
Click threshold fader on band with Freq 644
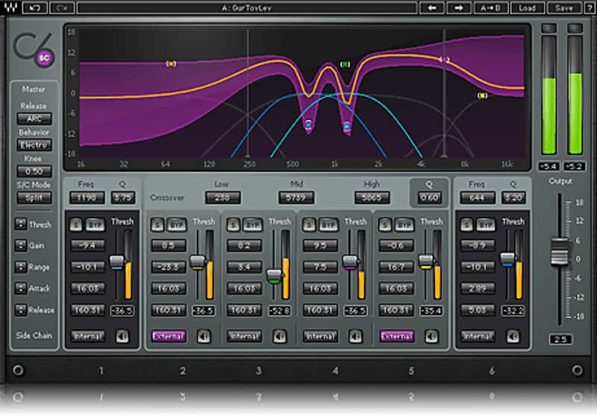point(507,259)
